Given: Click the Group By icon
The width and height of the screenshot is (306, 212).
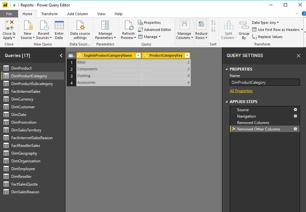Looking at the screenshot, I should (x=244, y=26).
